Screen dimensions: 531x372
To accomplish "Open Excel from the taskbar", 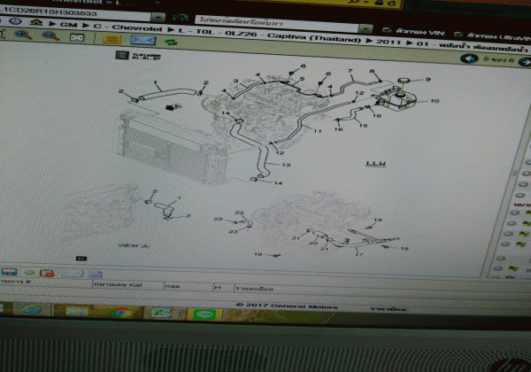I will (160, 313).
